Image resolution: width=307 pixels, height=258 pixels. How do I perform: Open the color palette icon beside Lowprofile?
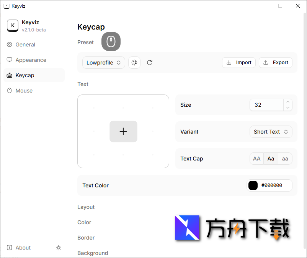pyautogui.click(x=134, y=62)
